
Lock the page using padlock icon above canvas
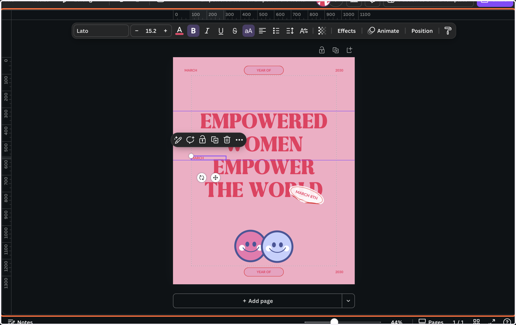click(322, 50)
